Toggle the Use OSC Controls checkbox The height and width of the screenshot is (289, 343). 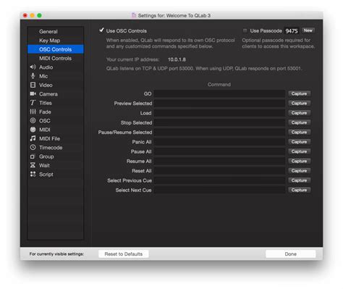[x=101, y=30]
